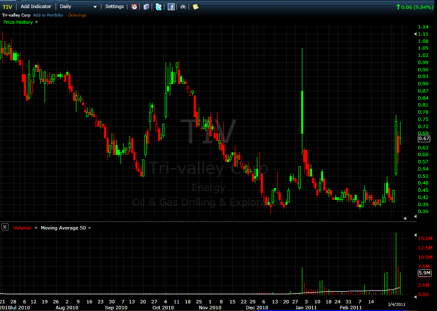Image resolution: width=437 pixels, height=311 pixels.
Task: Click the Aug 2010 month label
Action: (67, 308)
